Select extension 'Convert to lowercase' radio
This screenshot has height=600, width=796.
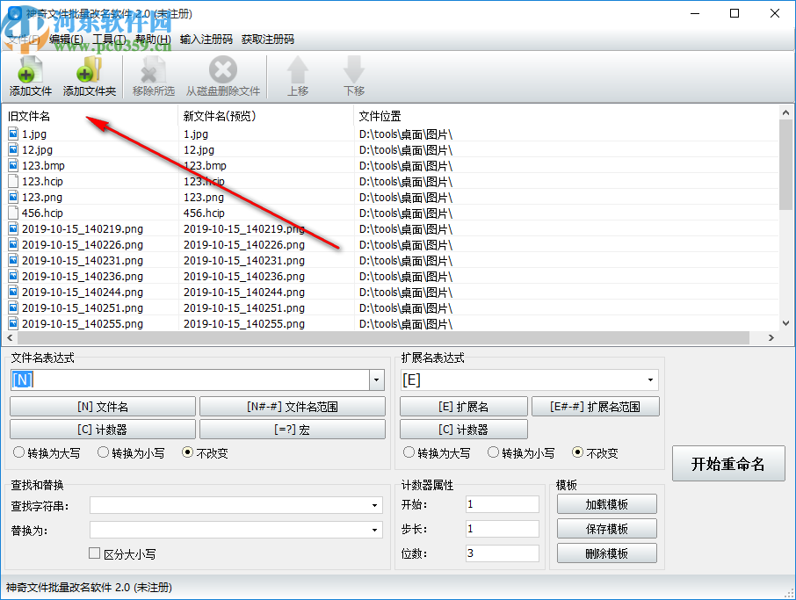493,452
